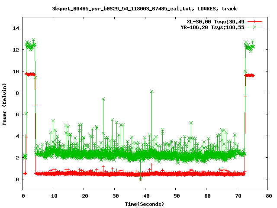Click the x-axis tick label 10
Viewport: 277px width, 208px height.
[x=54, y=196]
